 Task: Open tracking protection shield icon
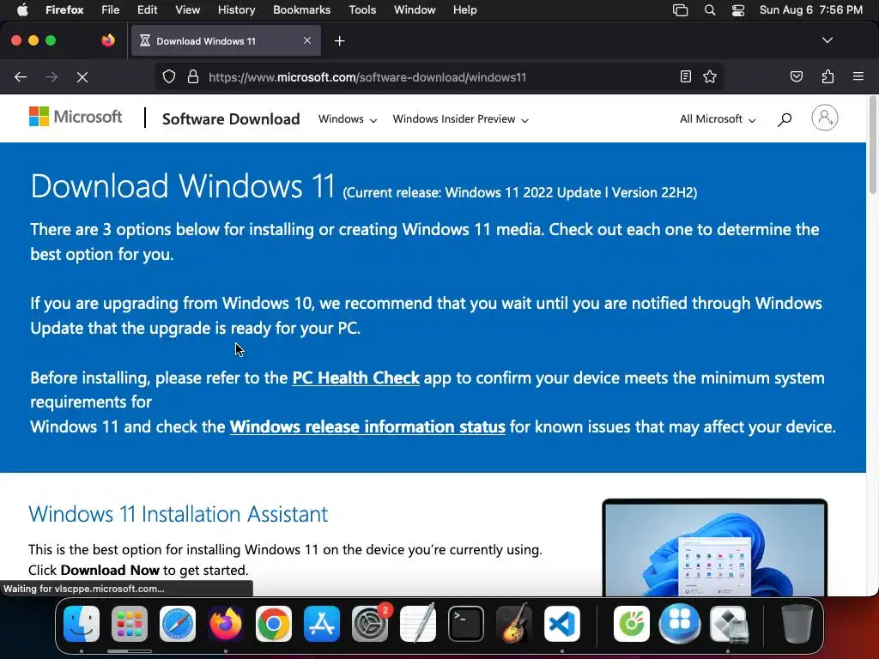coord(169,76)
